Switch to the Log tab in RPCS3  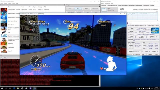tap(2, 58)
